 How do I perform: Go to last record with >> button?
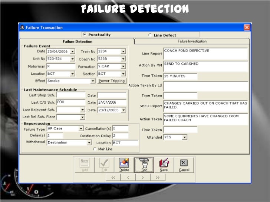(158, 178)
